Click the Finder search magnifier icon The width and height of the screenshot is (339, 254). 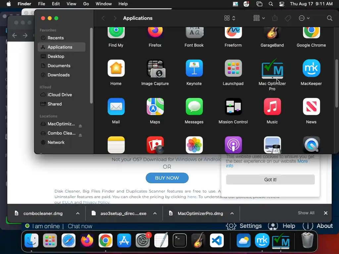pos(329,18)
